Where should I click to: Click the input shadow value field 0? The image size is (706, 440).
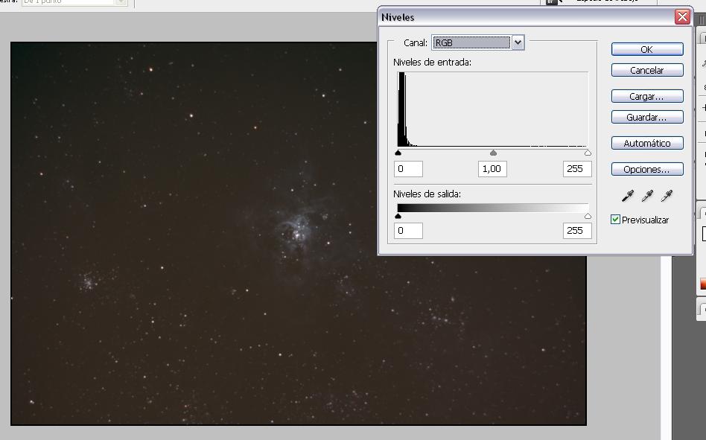pos(408,169)
